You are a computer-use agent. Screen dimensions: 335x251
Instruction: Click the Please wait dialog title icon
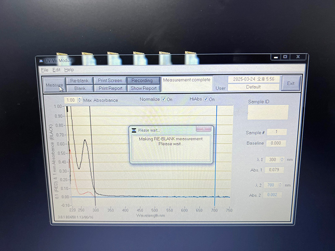tap(134, 130)
